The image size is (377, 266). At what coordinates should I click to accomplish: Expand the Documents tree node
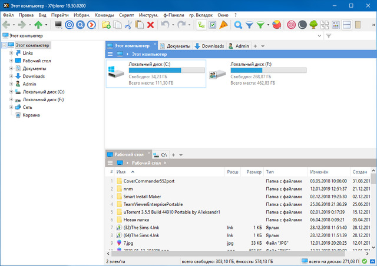[11, 68]
